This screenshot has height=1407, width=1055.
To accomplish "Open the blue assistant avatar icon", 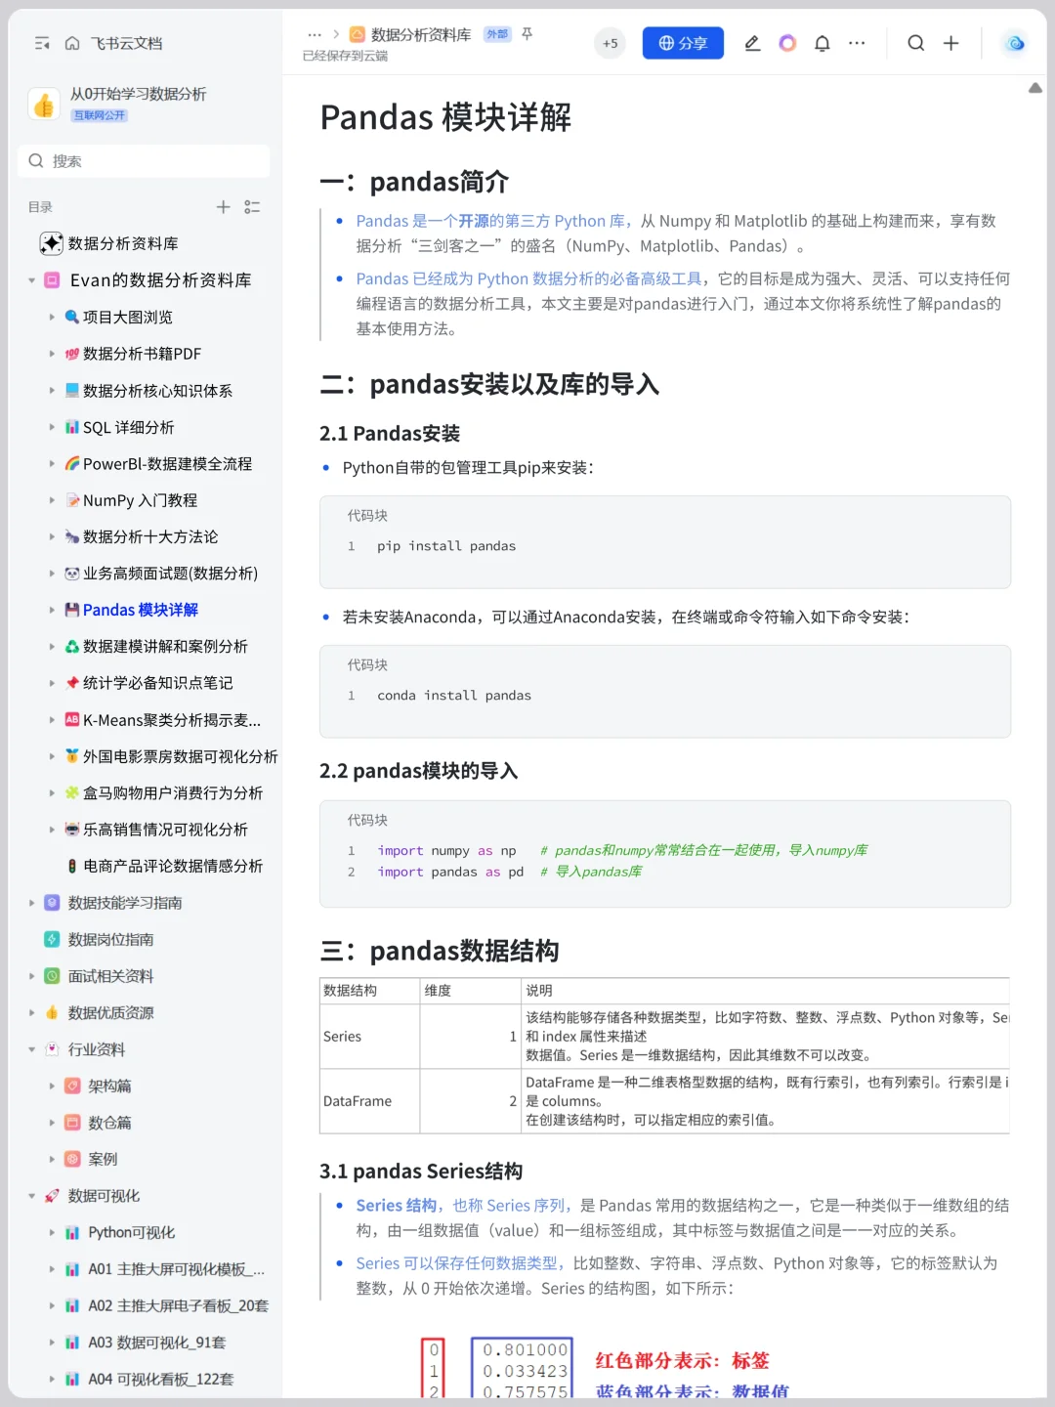I will pos(1016,43).
